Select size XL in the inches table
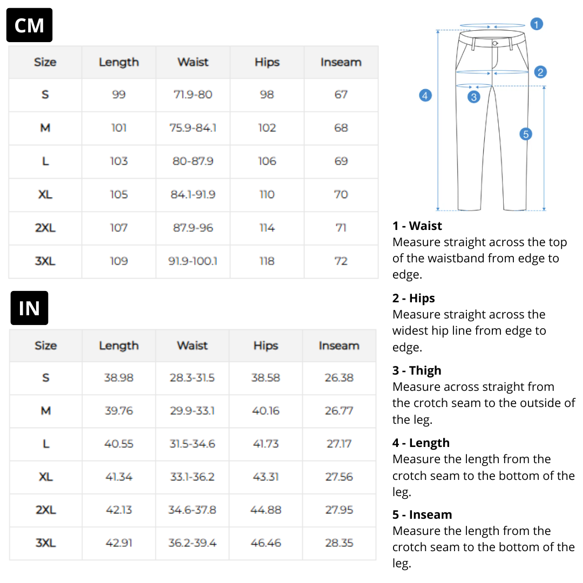 [x=45, y=477]
